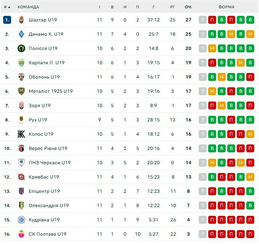The height and width of the screenshot is (244, 259).
Task: Open the Рух U19 team page
Action: click(x=38, y=120)
